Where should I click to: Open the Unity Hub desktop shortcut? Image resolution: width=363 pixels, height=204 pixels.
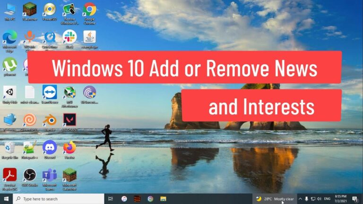tap(9, 92)
